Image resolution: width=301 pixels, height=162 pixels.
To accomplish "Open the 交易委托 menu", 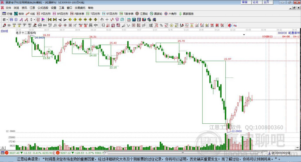I will click(80, 8).
